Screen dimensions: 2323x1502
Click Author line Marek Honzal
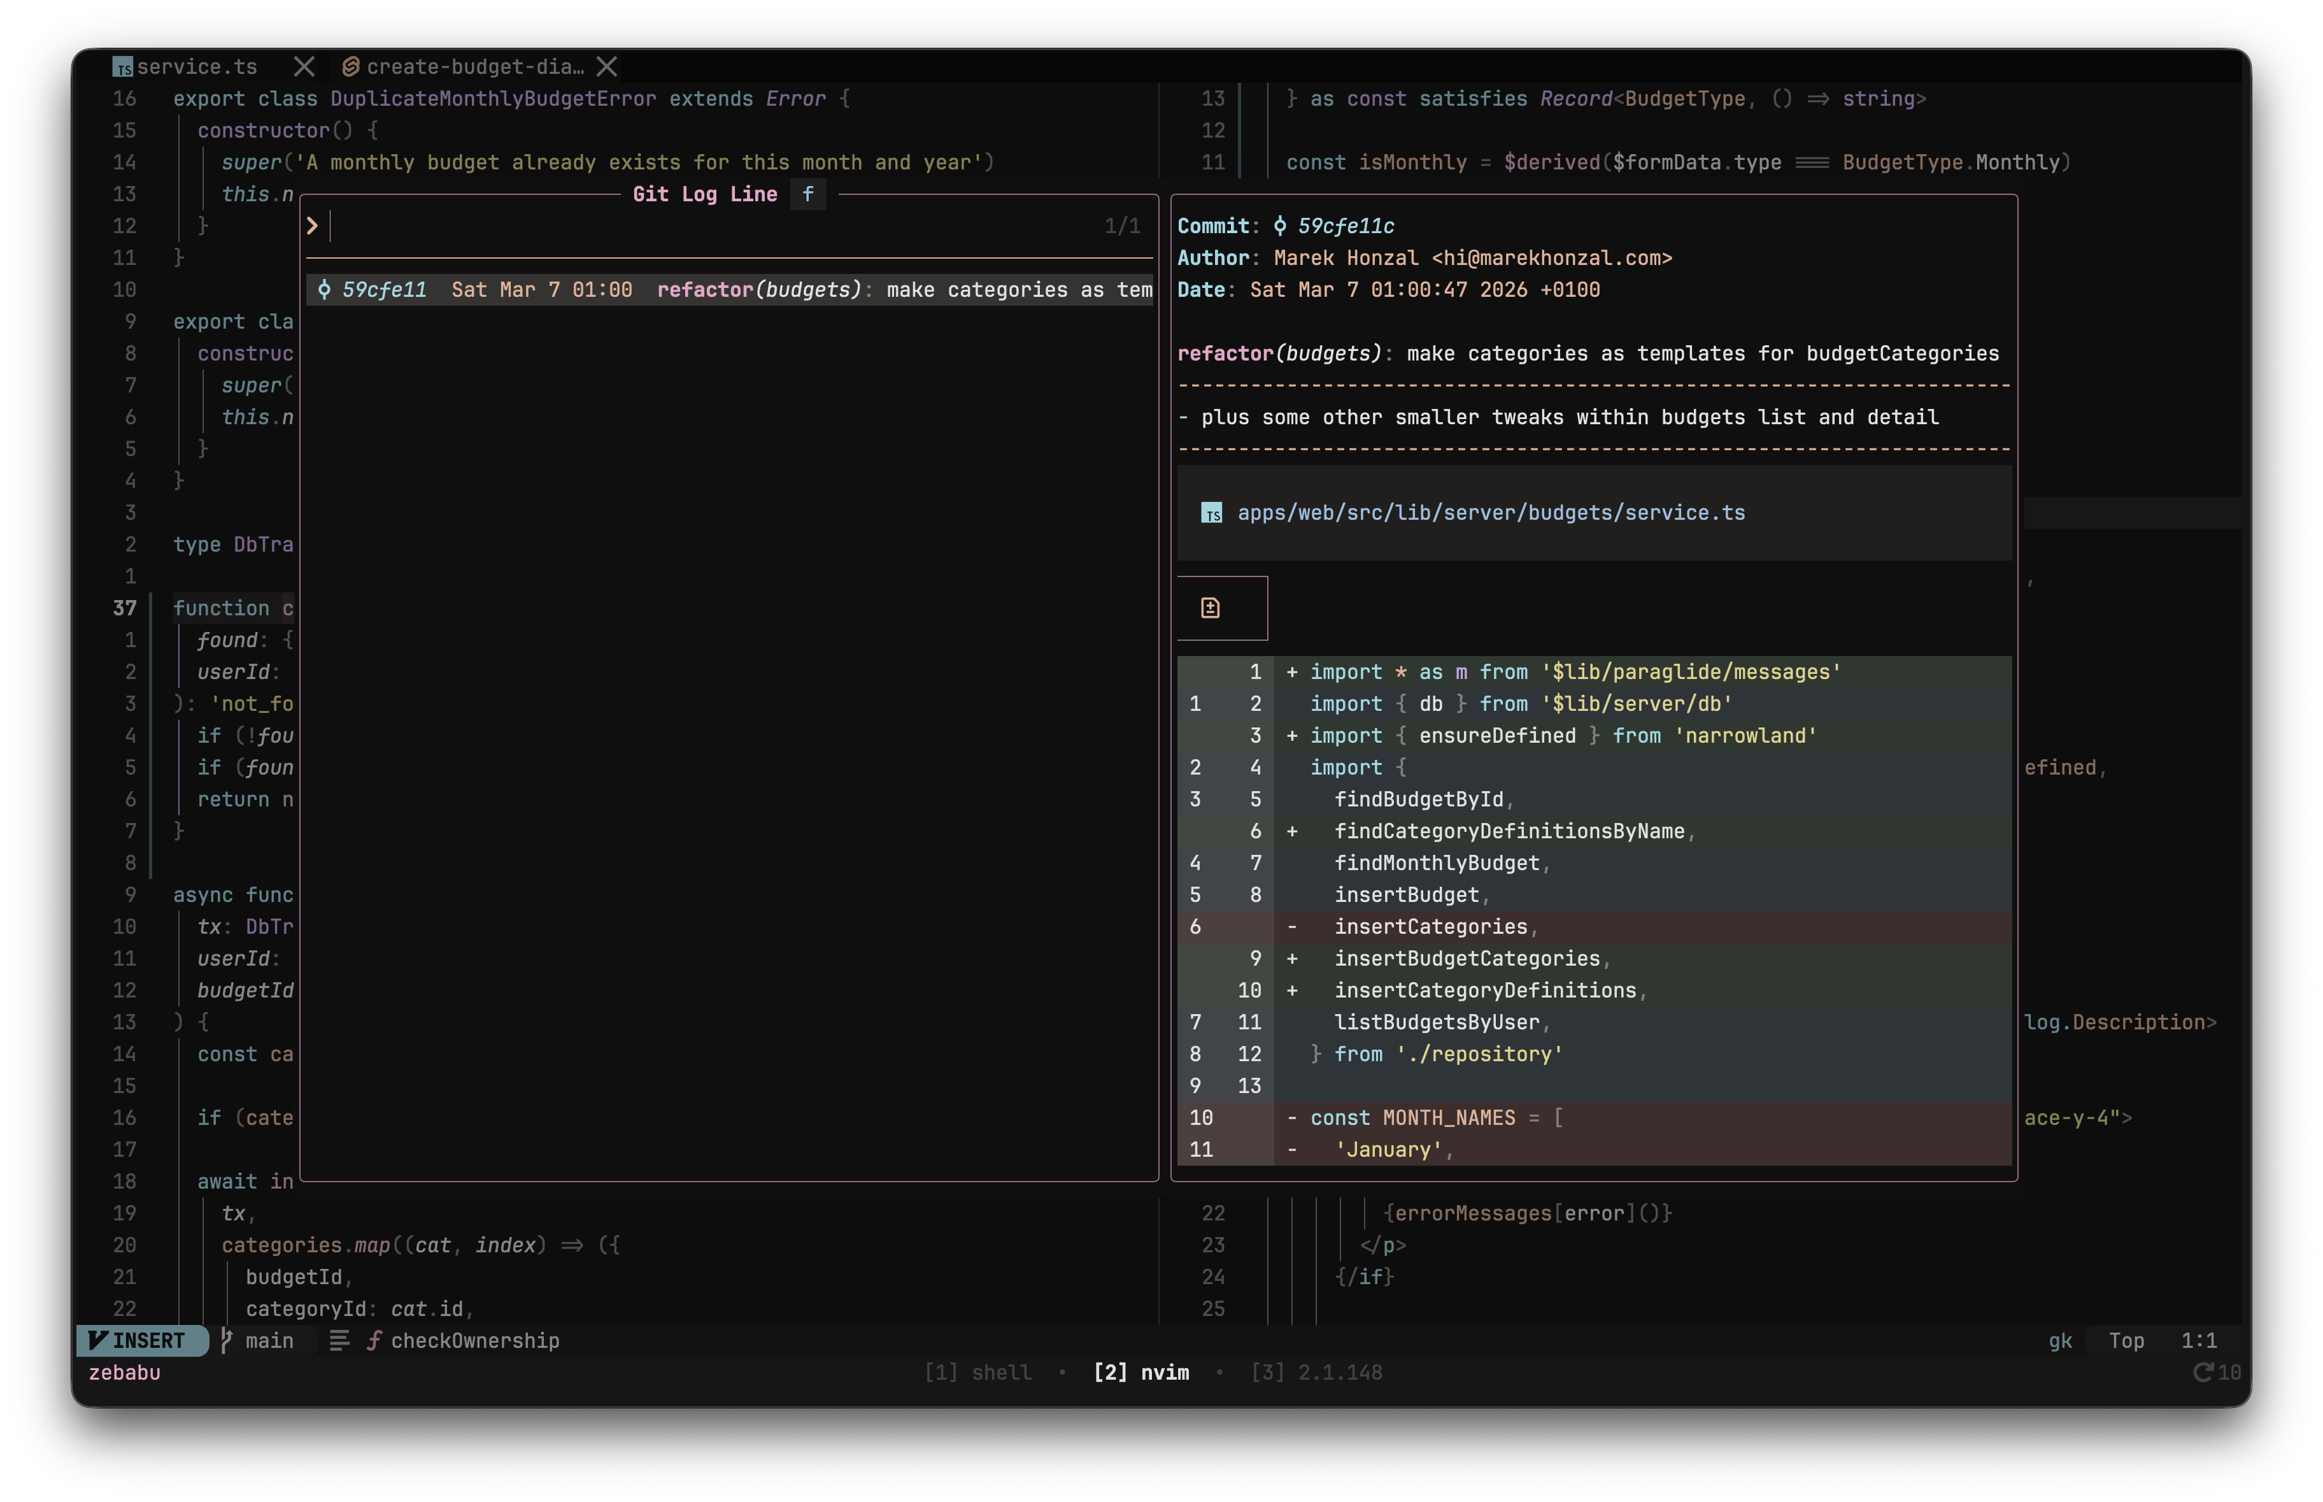coord(1424,259)
